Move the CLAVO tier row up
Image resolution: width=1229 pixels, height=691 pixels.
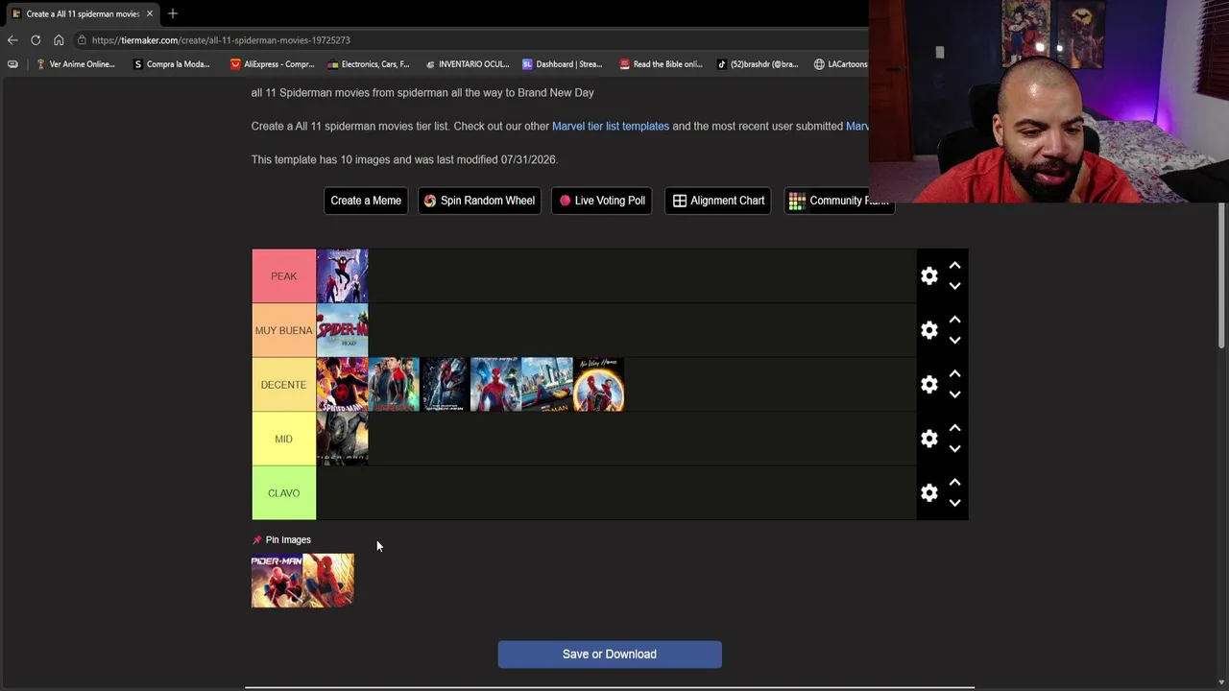pyautogui.click(x=954, y=483)
